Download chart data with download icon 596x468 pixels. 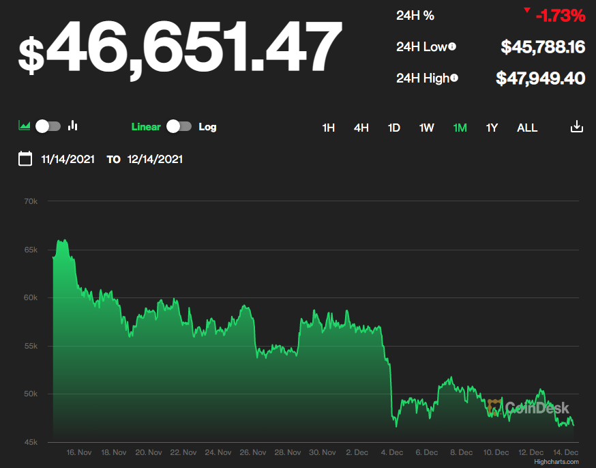576,127
